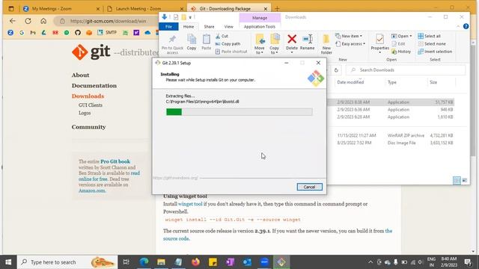Open the Windows Start menu
The height and width of the screenshot is (269, 479).
tap(8, 262)
